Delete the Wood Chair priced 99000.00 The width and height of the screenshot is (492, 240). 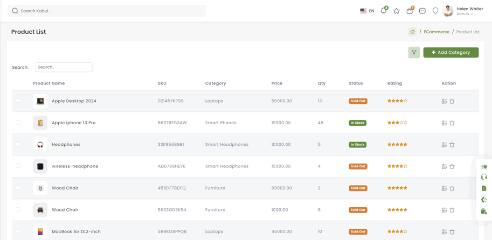(452, 188)
